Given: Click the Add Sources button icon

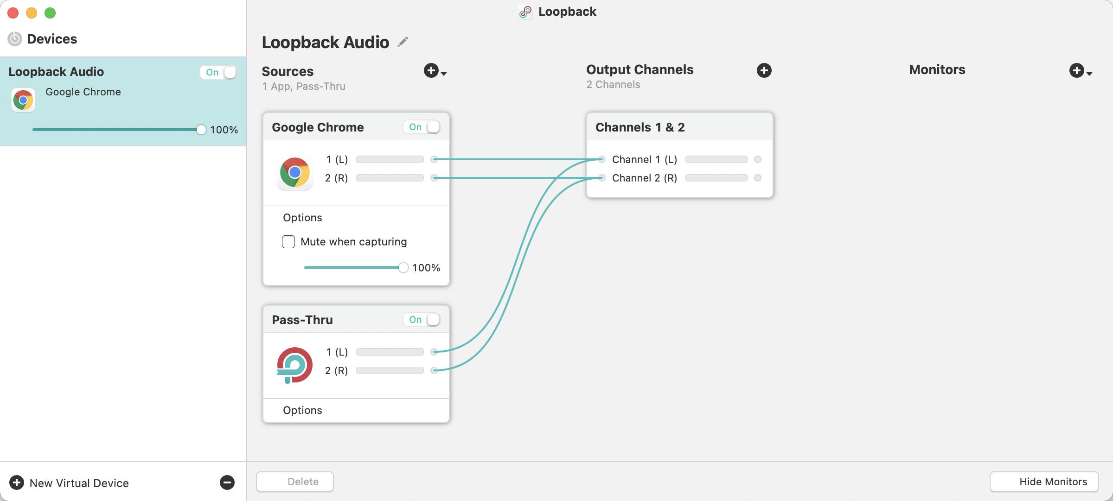Looking at the screenshot, I should [432, 69].
